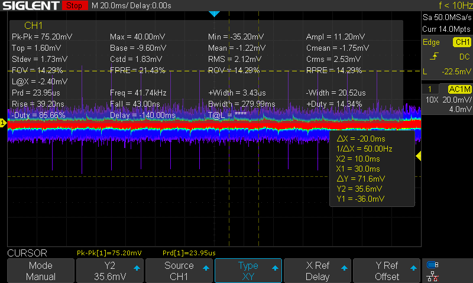
Task: Click the Delay = -140.00ms measurement
Action: click(142, 115)
